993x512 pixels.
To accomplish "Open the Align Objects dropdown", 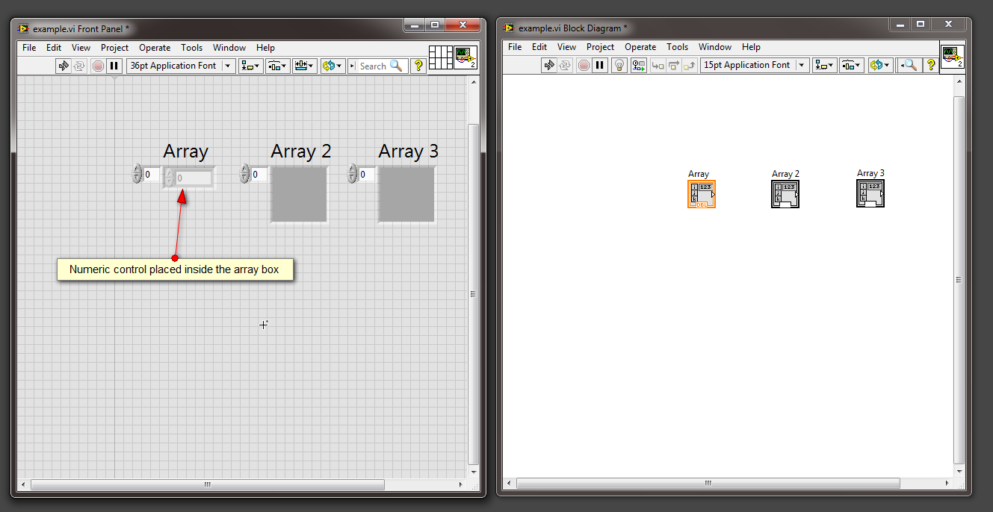I will point(250,66).
